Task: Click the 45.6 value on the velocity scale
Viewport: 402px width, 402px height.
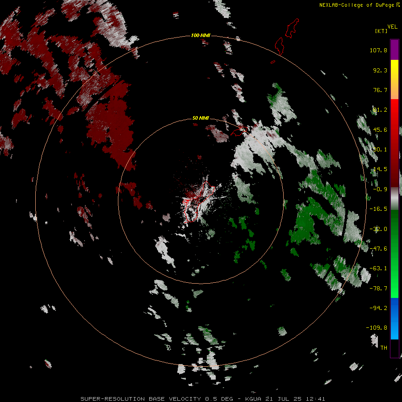Action: (x=380, y=130)
